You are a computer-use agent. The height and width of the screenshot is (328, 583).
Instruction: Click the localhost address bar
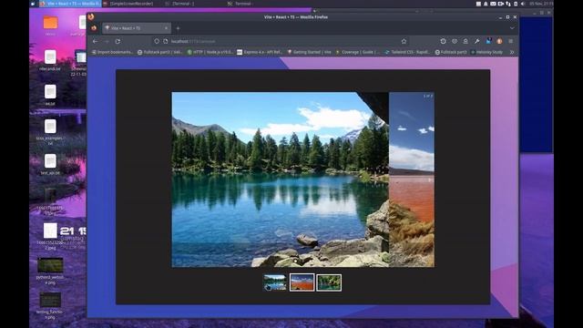279,41
